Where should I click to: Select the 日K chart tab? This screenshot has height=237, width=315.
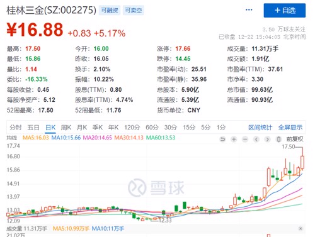click(50, 128)
